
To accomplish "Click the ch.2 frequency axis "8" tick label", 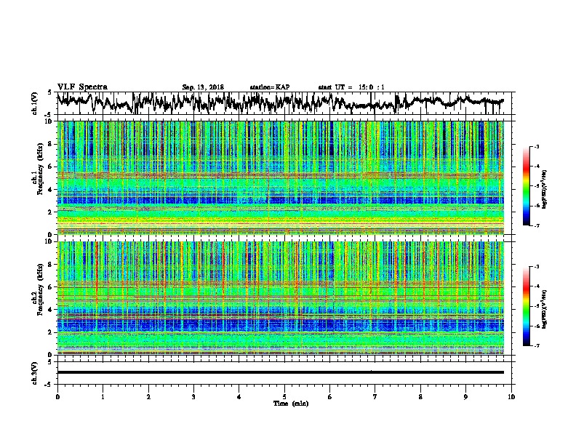I will pos(52,265).
